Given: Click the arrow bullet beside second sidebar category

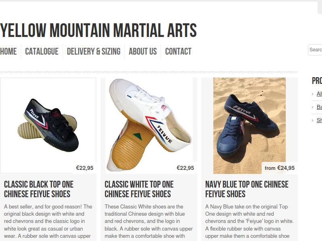Looking at the screenshot, I should [x=313, y=107].
